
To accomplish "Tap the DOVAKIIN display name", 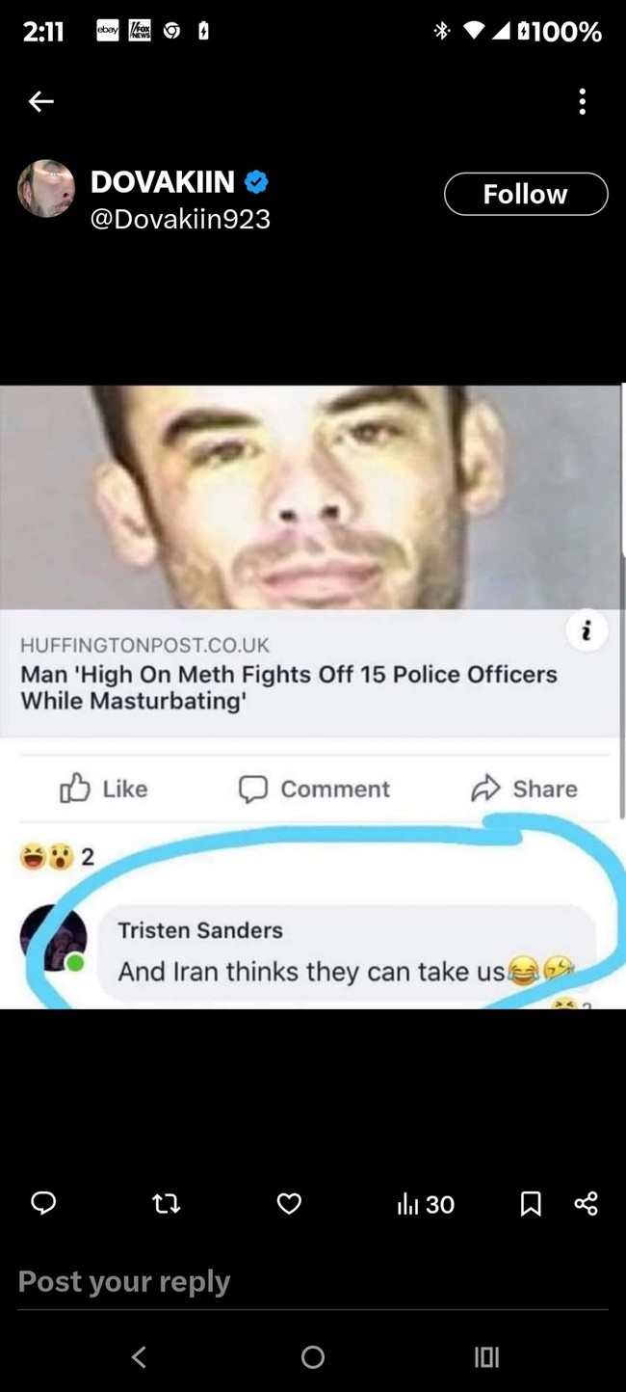I will pyautogui.click(x=163, y=181).
